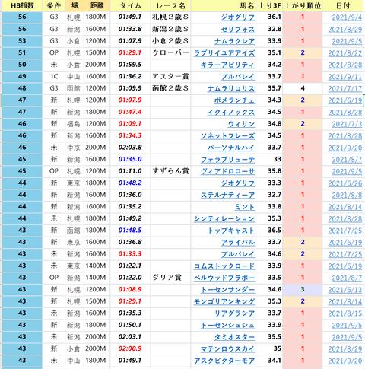Open the ステルナティーア horse link
This screenshot has width=365, height=369.
227,195
